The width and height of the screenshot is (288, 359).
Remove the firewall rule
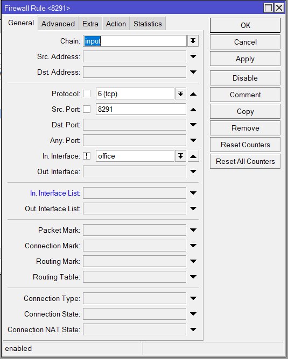coord(245,128)
